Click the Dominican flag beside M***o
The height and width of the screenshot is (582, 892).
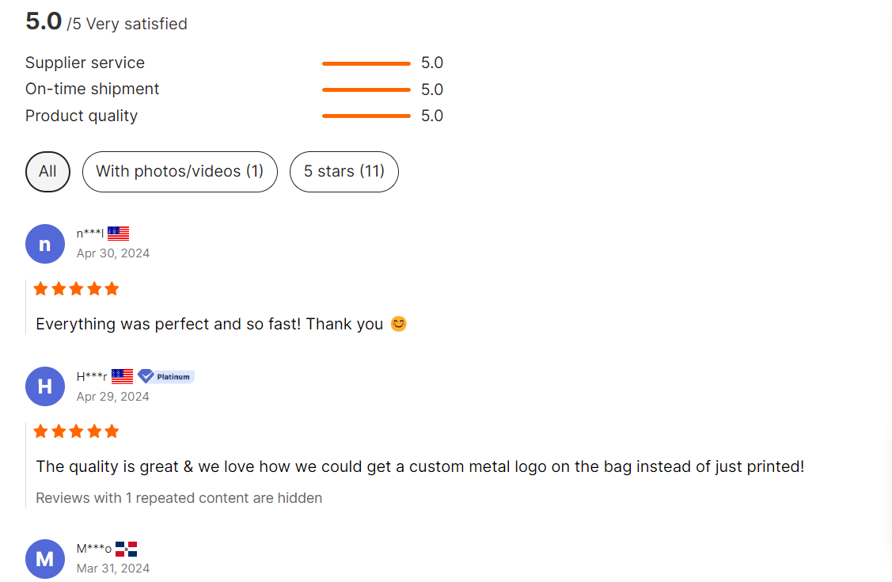(x=127, y=549)
